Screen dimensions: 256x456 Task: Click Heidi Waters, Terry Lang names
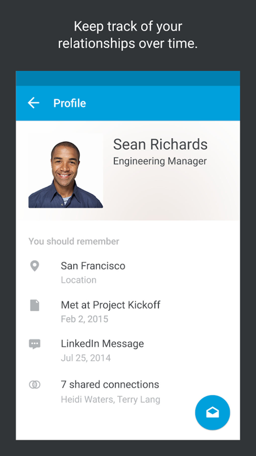(110, 399)
